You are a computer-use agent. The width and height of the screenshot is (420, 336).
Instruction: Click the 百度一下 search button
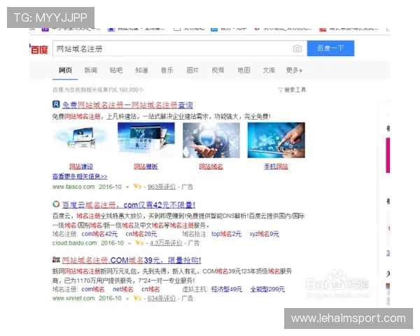(x=330, y=48)
